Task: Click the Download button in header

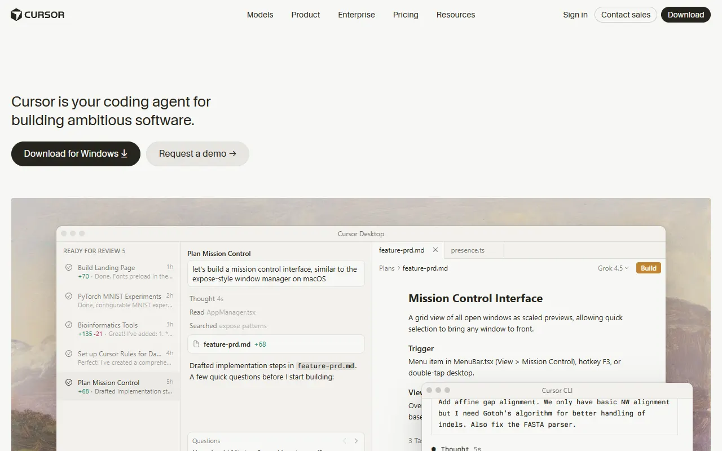Action: [x=686, y=15]
